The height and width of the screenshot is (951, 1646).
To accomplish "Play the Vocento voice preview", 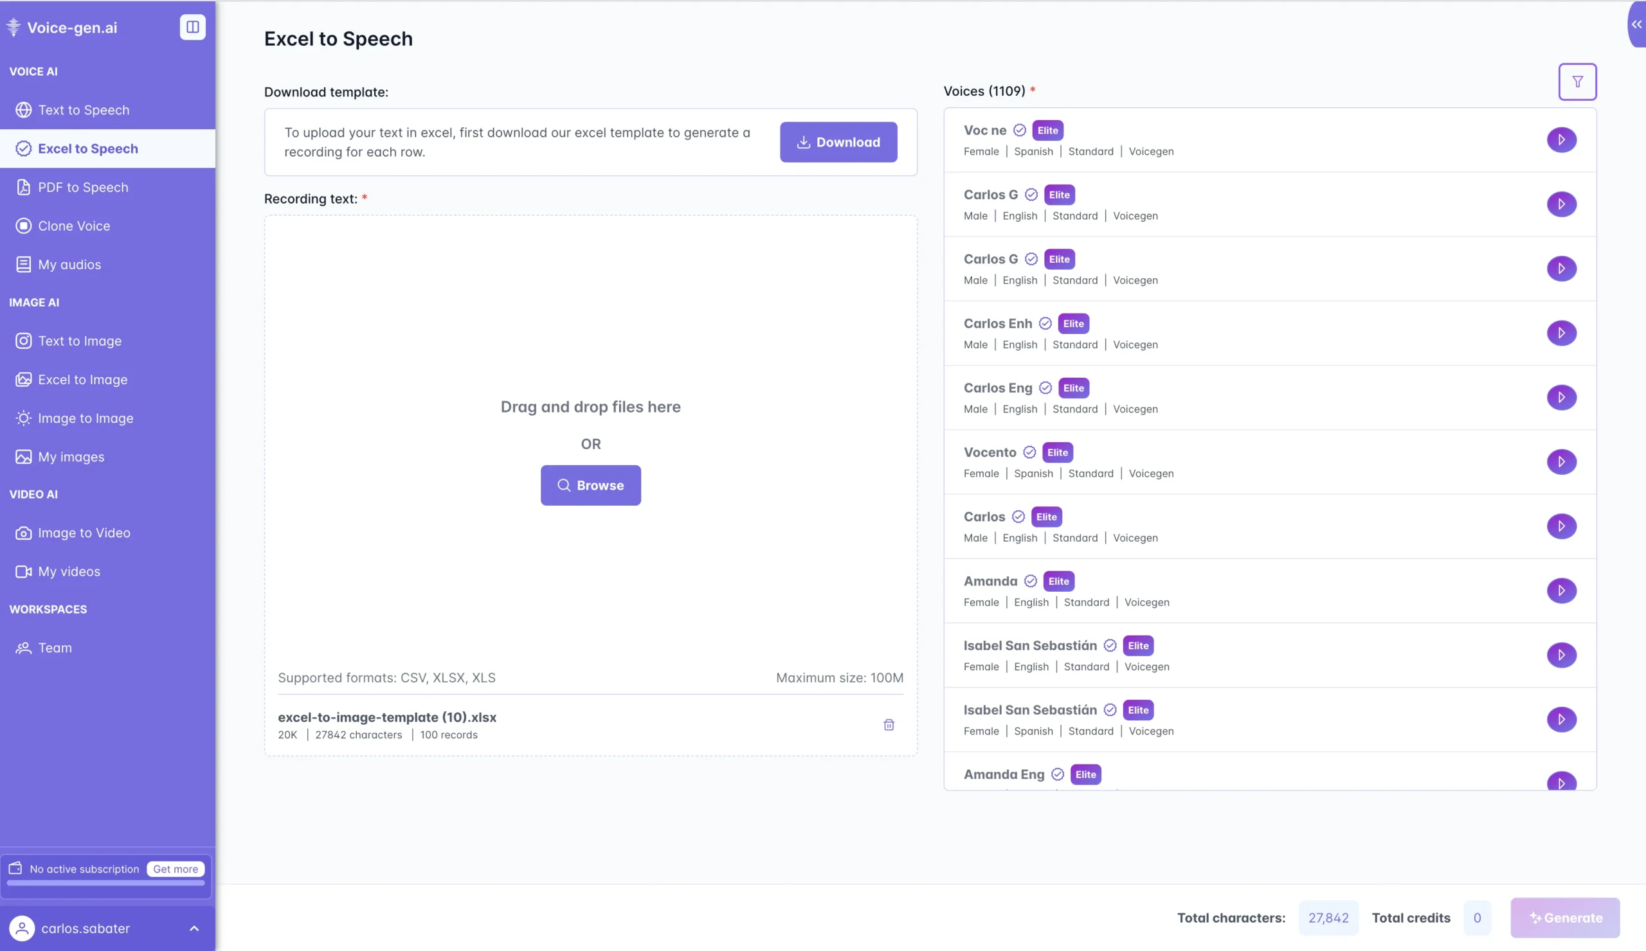I will 1561,461.
